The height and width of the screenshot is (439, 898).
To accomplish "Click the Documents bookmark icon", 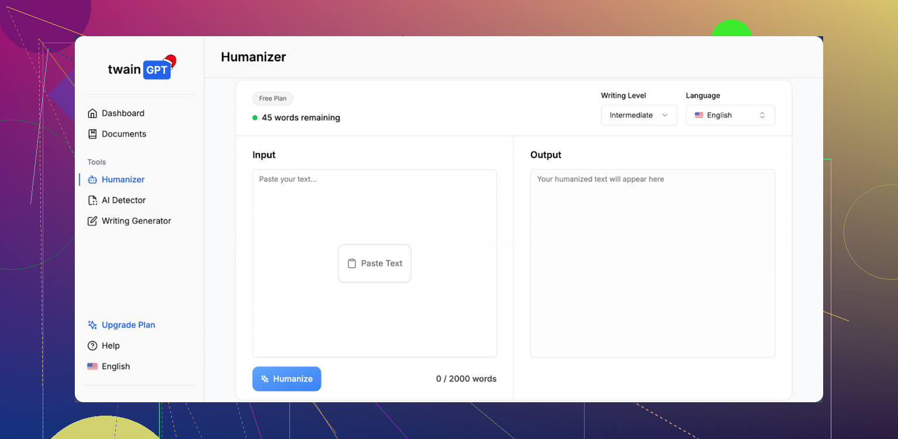I will click(92, 134).
